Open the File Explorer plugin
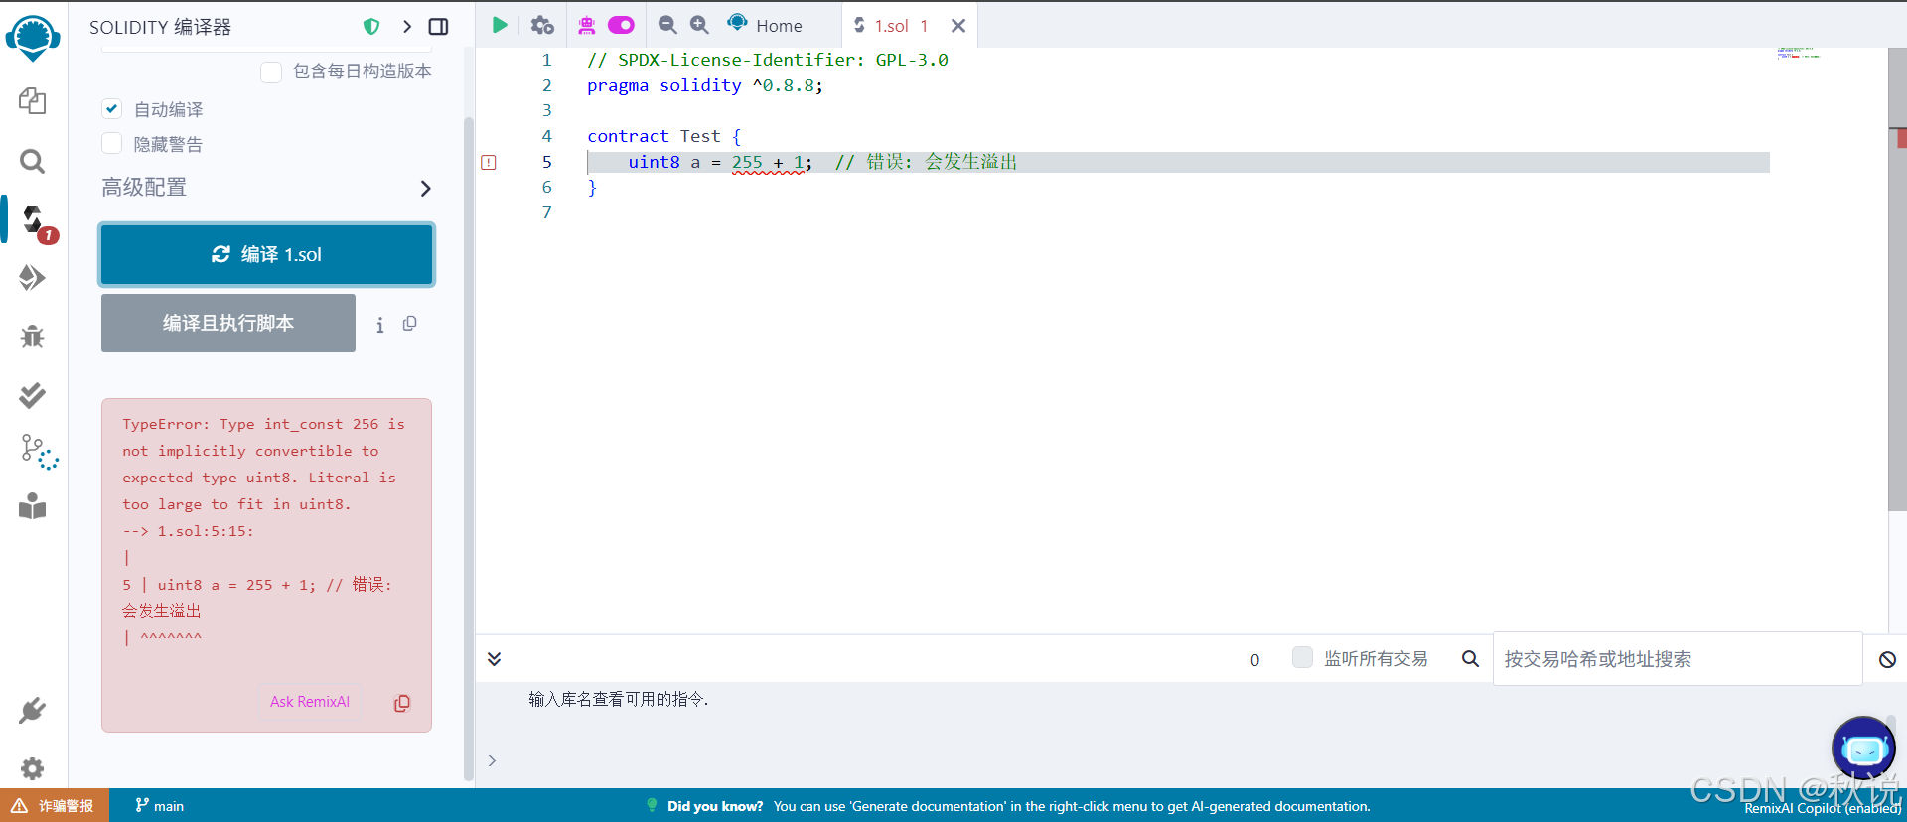Screen dimensions: 1907x822 tap(33, 100)
